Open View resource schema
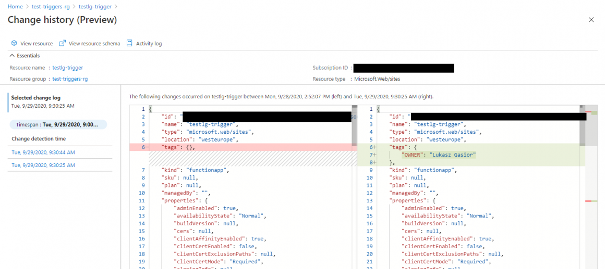 pyautogui.click(x=90, y=44)
